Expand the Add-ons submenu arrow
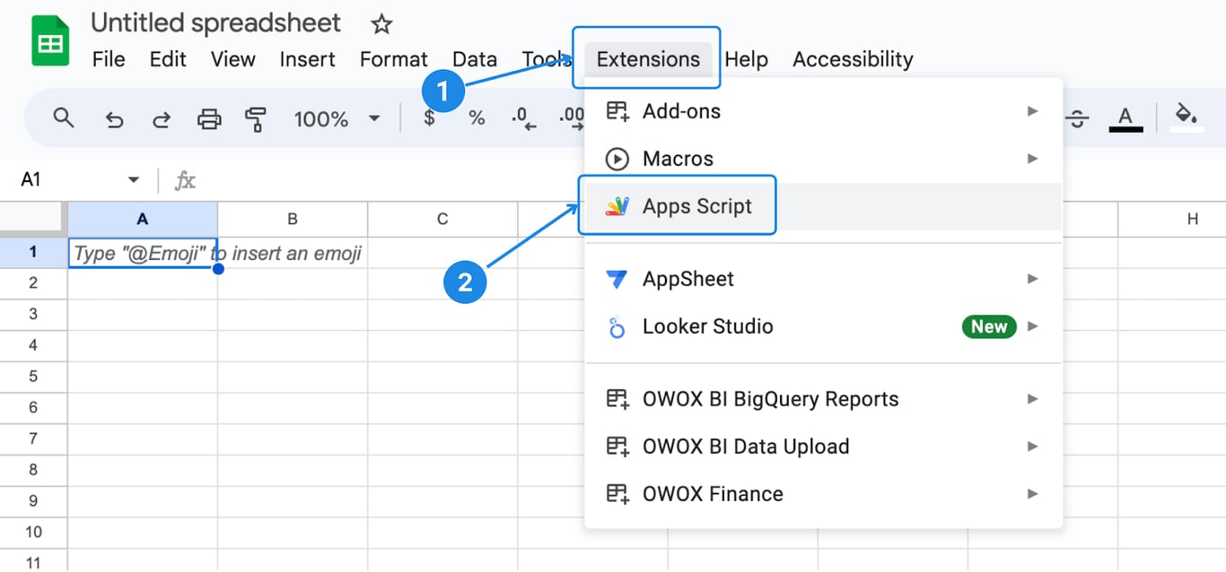The image size is (1226, 572). tap(1033, 111)
